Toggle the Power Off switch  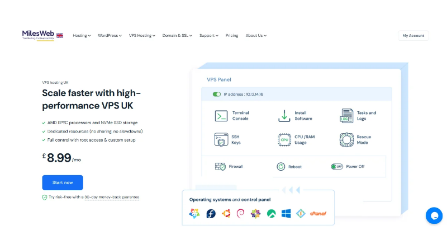point(337,167)
